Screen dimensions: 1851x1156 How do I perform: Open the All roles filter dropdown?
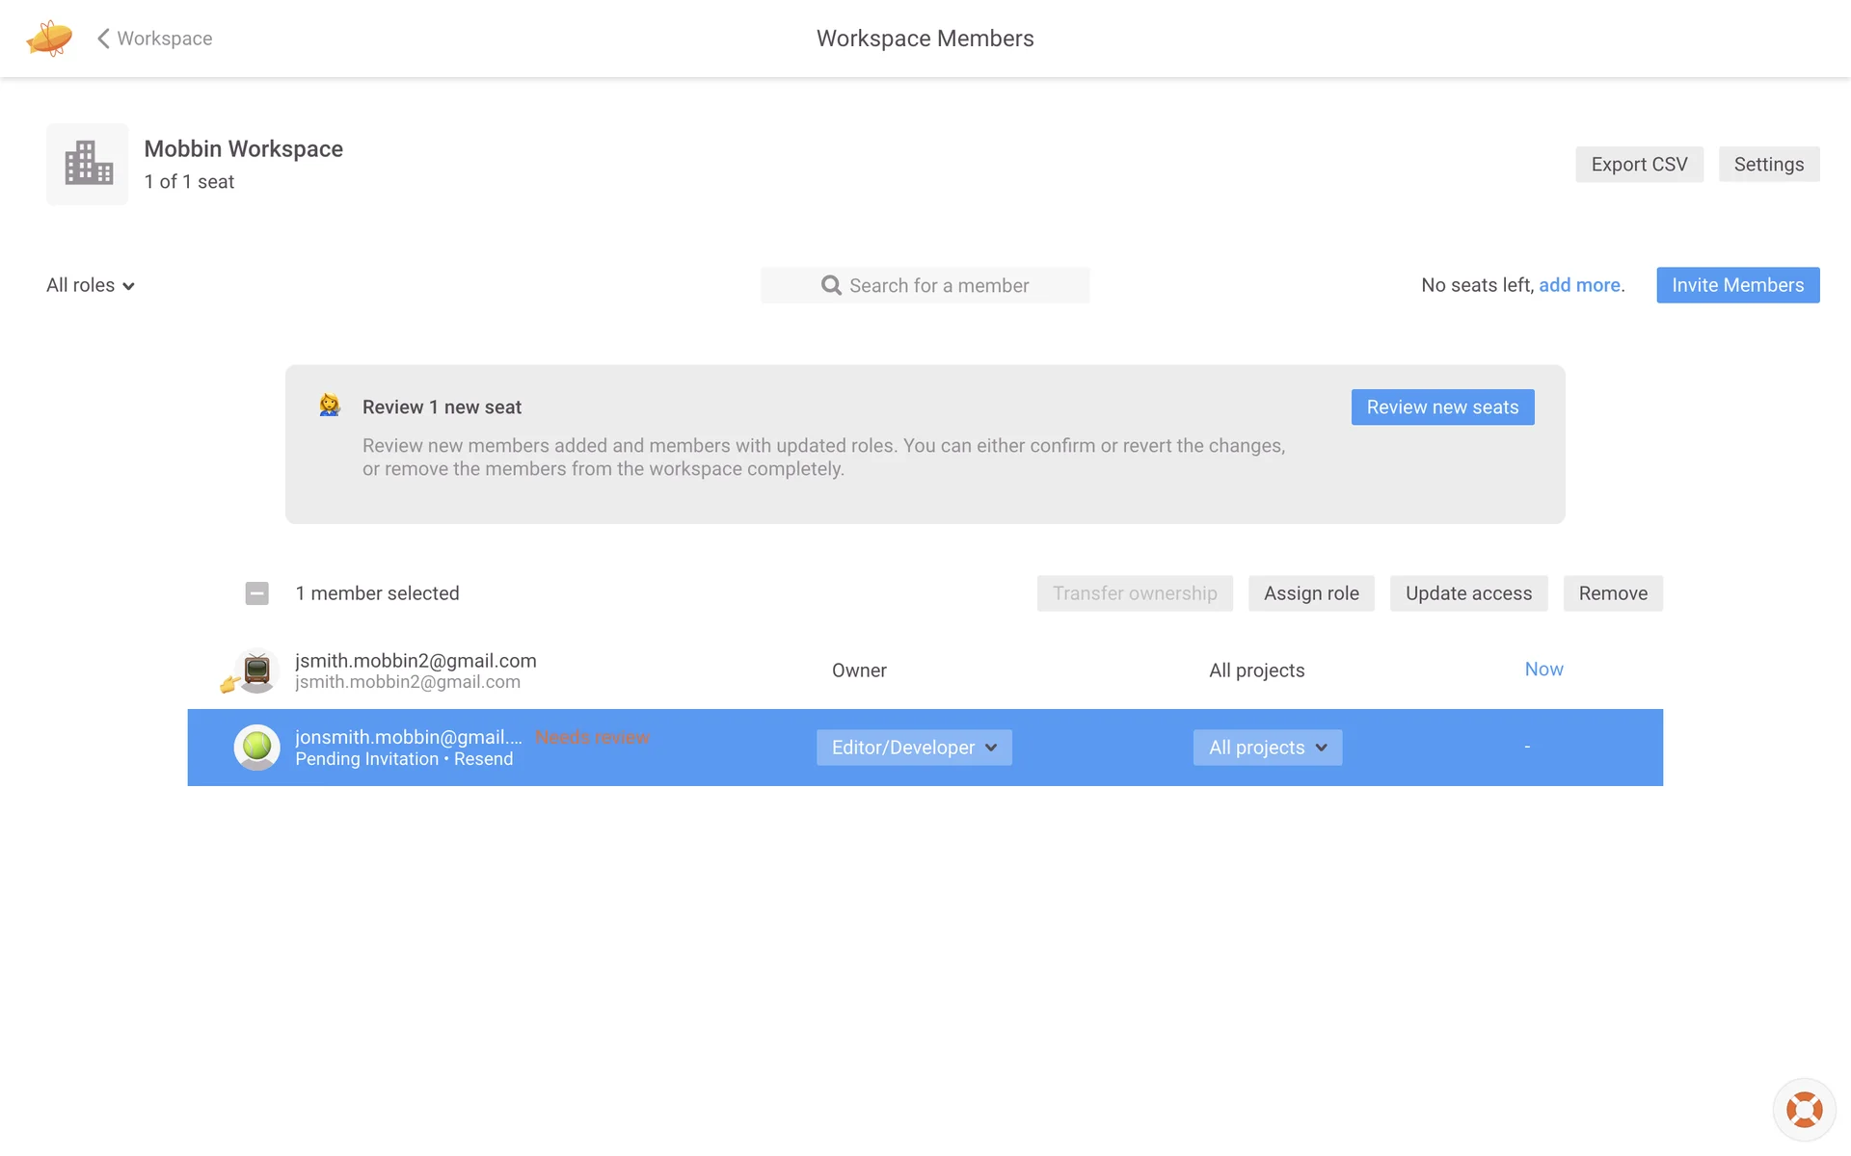[x=91, y=285]
